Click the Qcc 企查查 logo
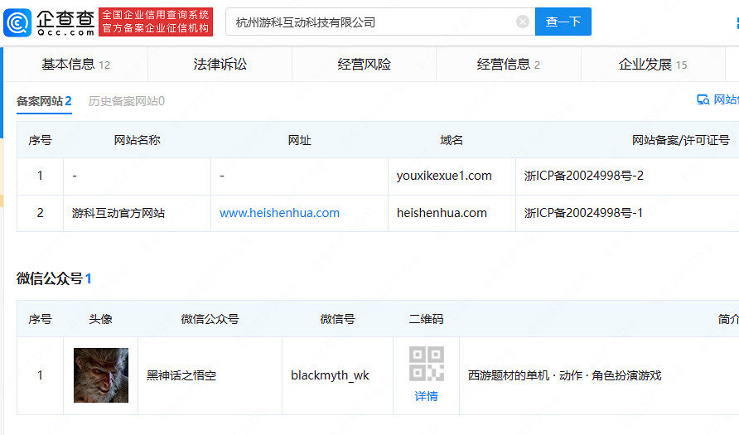This screenshot has width=739, height=435. point(50,22)
